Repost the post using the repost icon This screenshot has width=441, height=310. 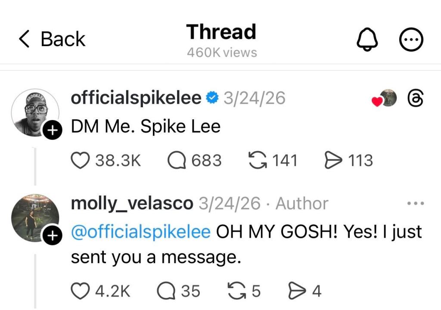258,160
